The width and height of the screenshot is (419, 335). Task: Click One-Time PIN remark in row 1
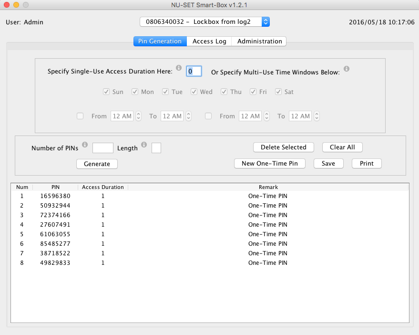point(268,196)
